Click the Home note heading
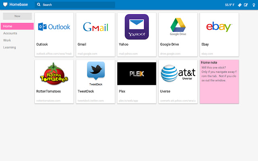258x161 pixels. coord(209,62)
